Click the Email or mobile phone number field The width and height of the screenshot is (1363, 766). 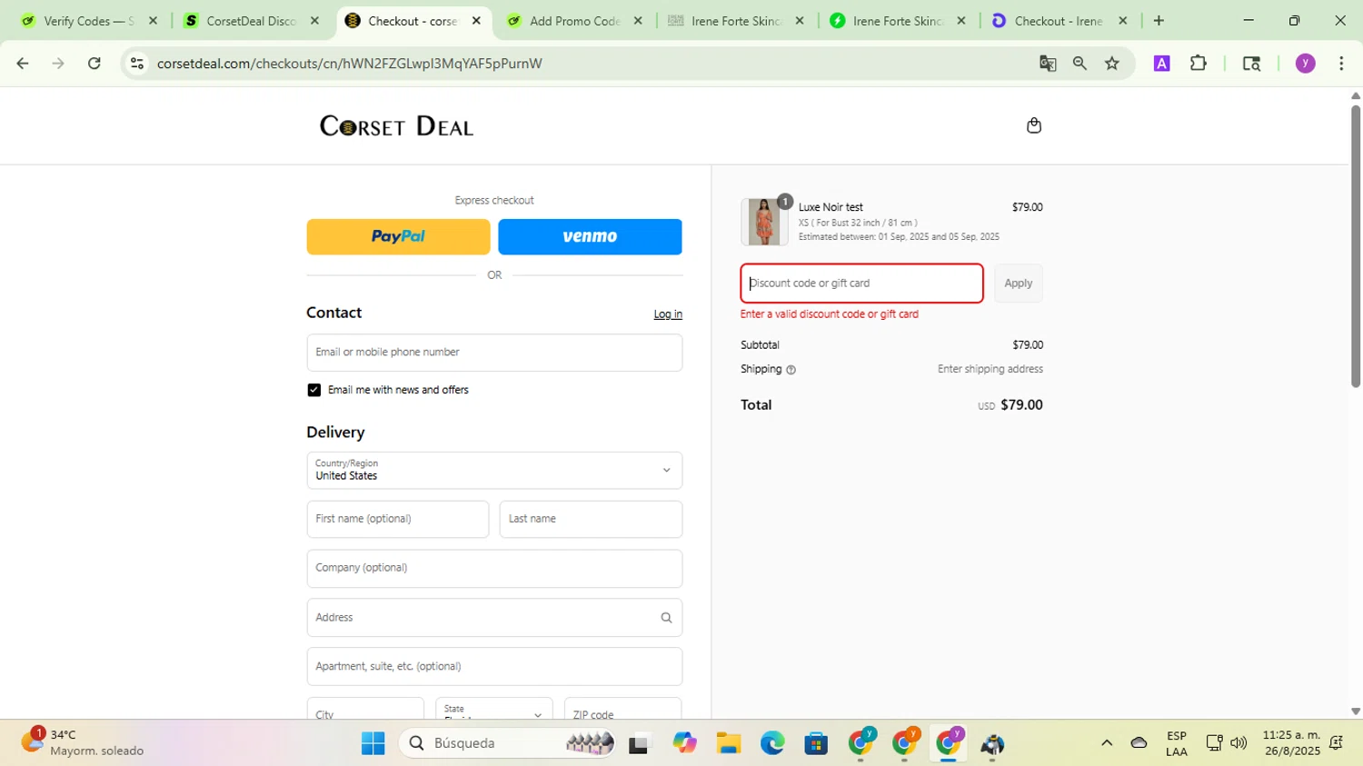[494, 353]
